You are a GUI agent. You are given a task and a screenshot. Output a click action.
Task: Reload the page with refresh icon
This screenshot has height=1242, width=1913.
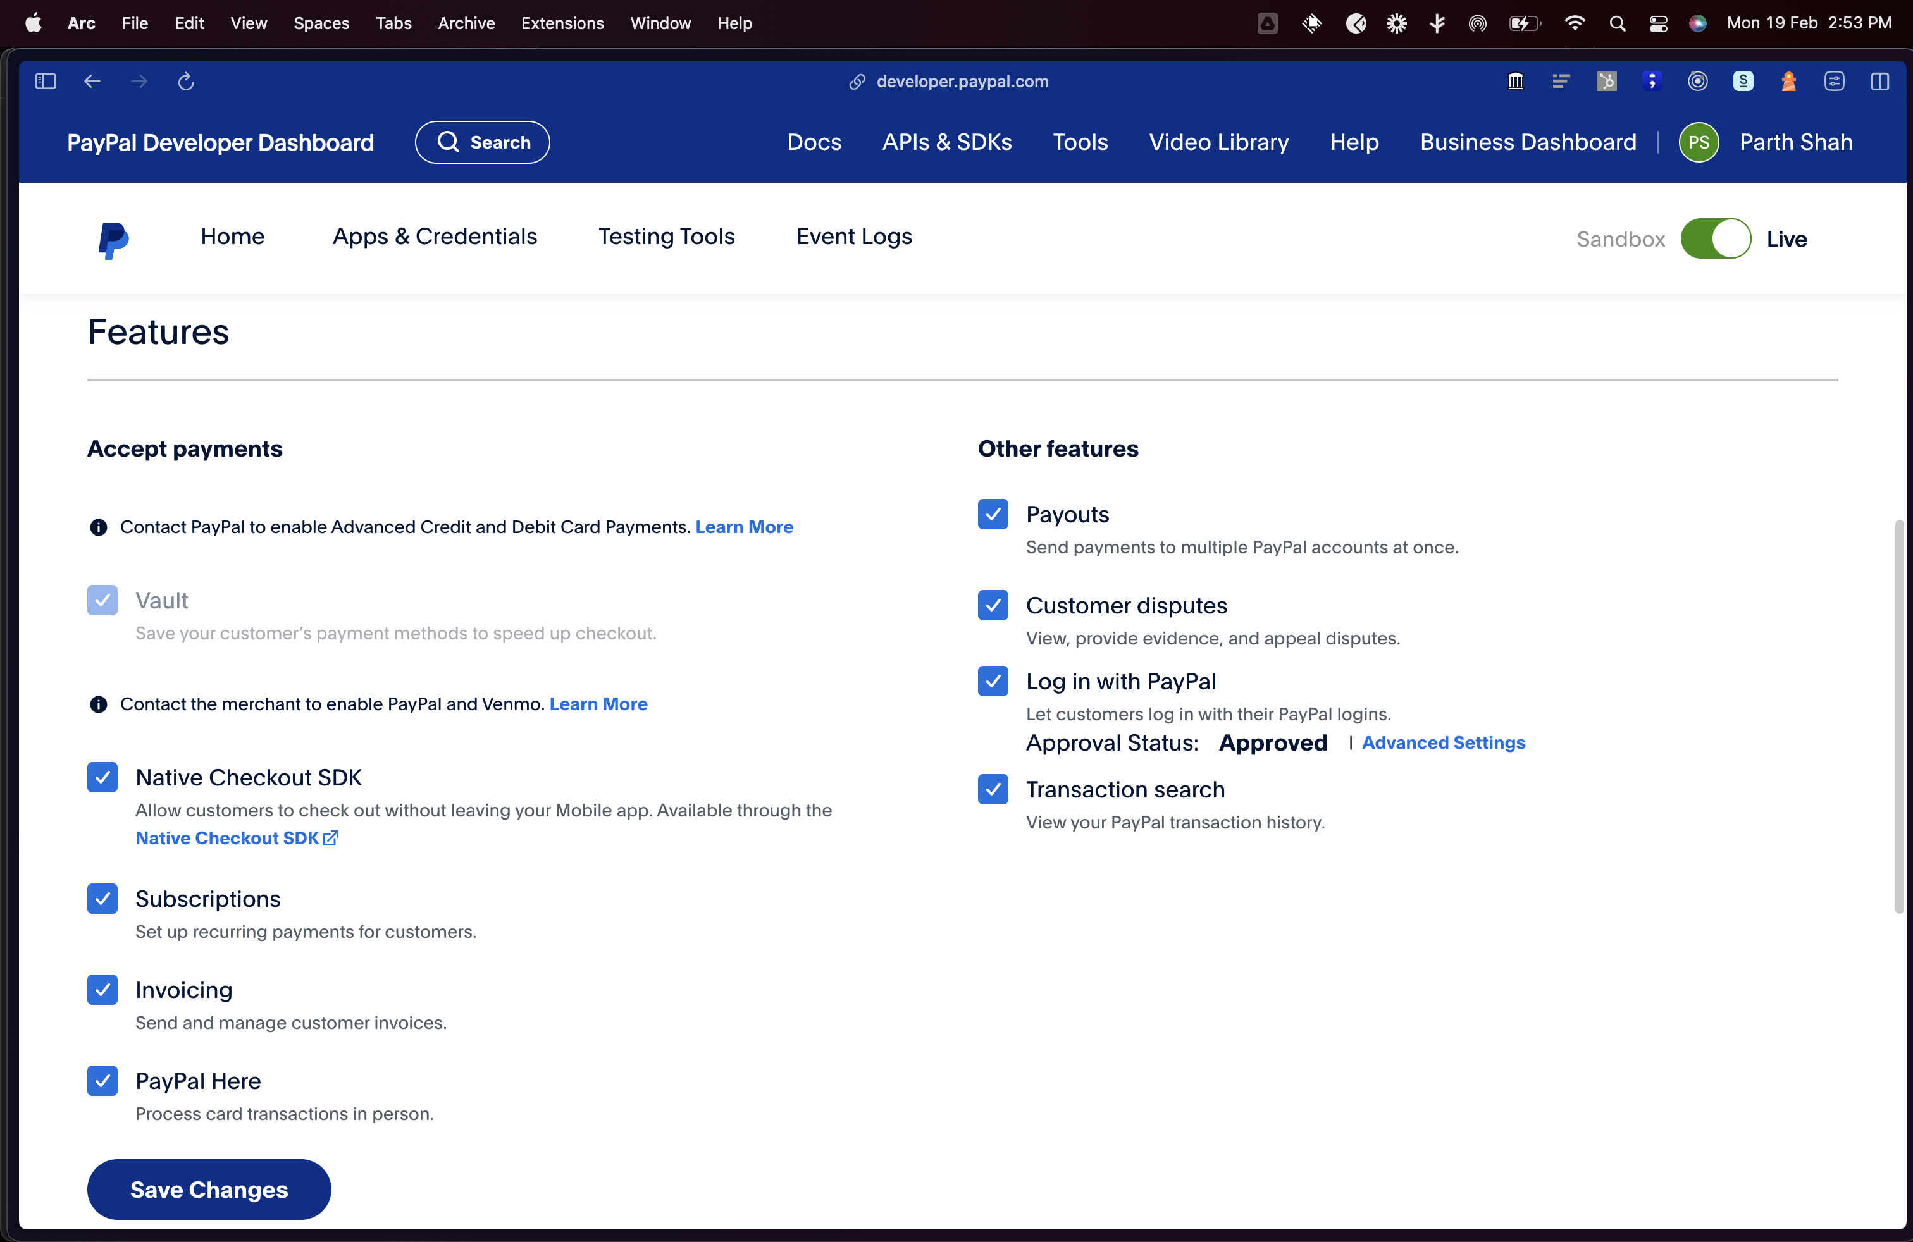tap(186, 81)
